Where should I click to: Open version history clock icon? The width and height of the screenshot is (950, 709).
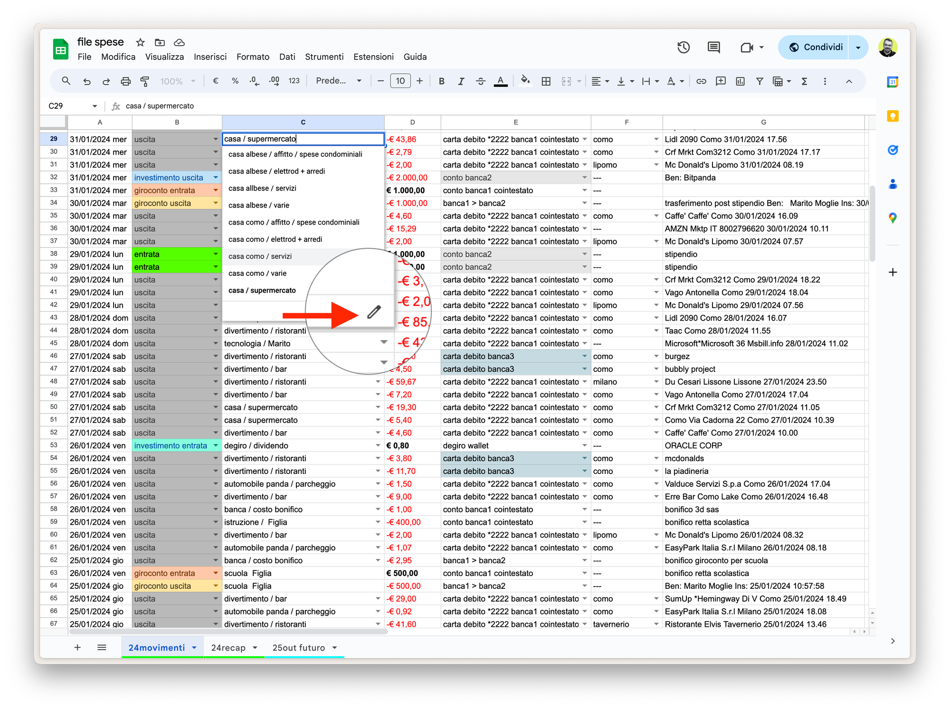click(x=684, y=47)
